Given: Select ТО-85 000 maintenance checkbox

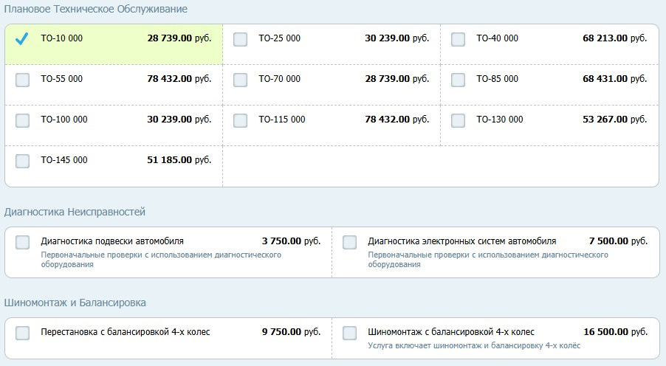Looking at the screenshot, I should 458,80.
